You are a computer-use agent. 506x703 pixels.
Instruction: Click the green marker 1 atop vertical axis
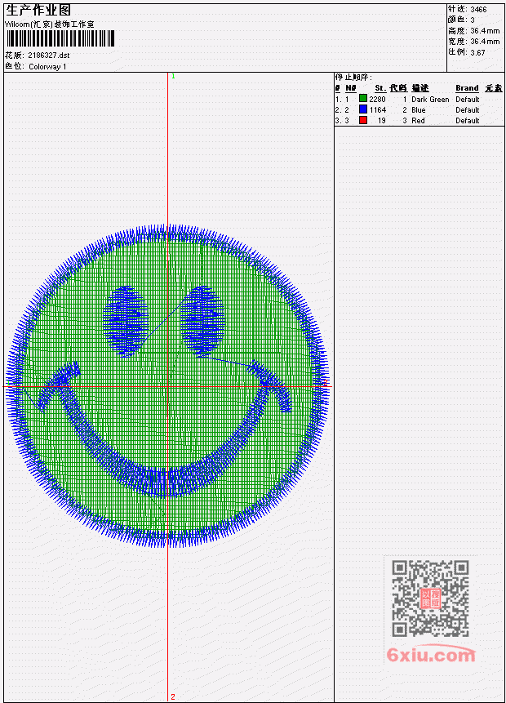pyautogui.click(x=174, y=76)
